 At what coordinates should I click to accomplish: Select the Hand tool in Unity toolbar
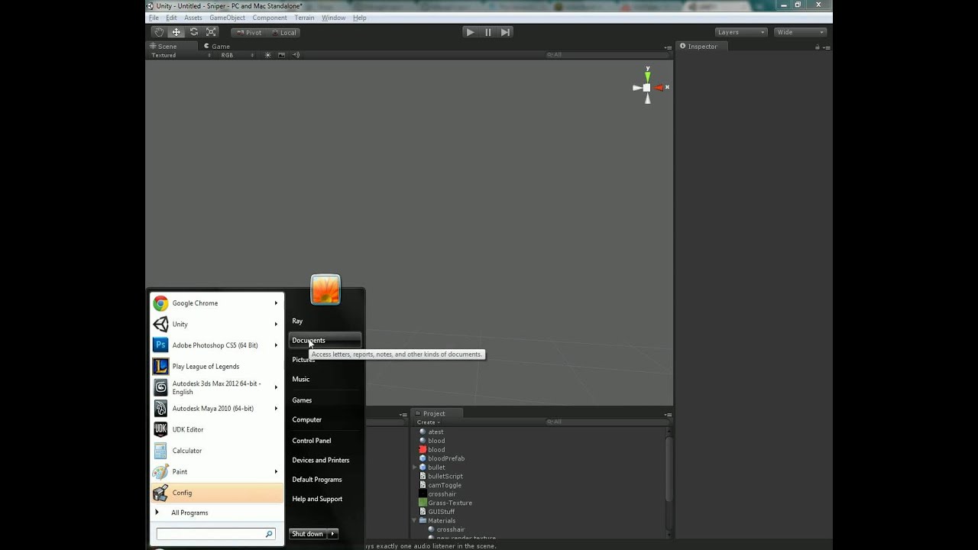(159, 32)
